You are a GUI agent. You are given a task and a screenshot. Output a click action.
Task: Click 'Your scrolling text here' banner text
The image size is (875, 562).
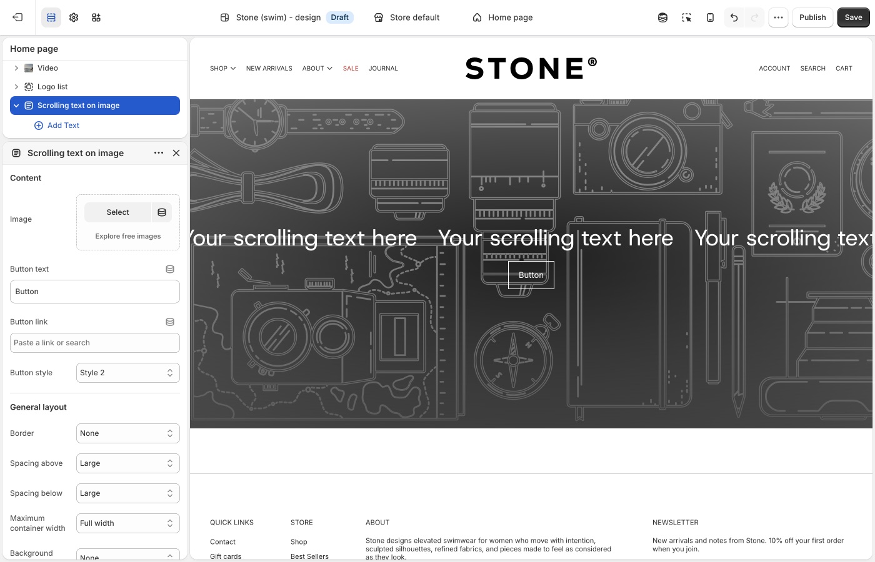pyautogui.click(x=556, y=238)
